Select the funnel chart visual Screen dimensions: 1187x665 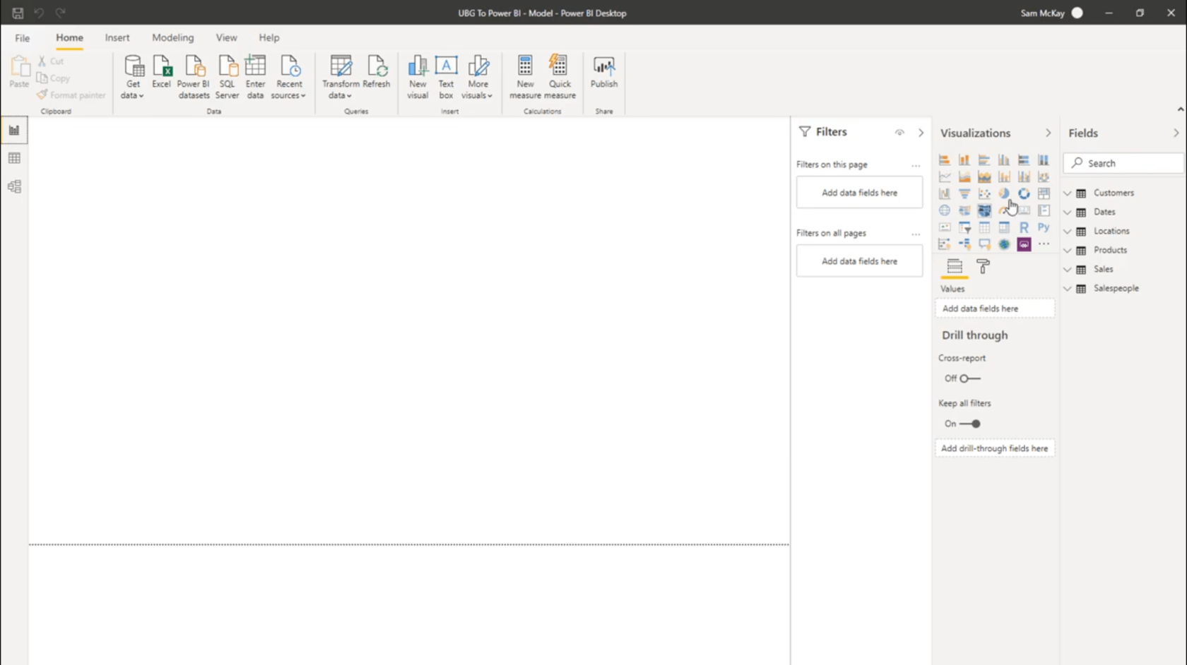click(x=964, y=193)
